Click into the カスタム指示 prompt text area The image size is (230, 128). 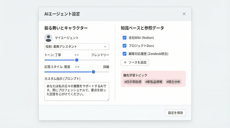click(77, 91)
